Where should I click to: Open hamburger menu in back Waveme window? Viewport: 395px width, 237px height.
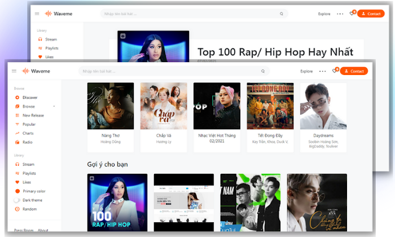37,14
